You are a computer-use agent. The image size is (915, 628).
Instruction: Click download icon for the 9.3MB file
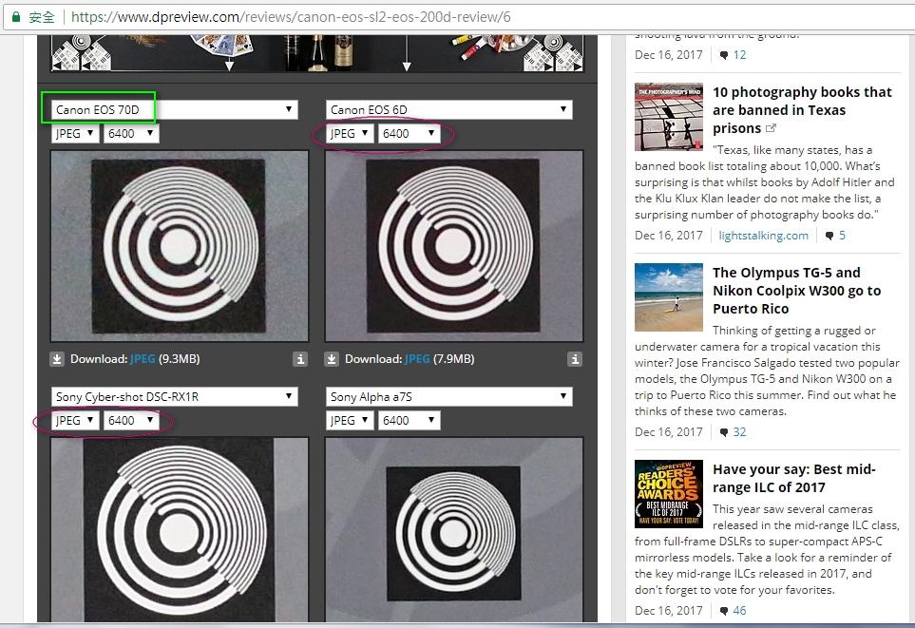pyautogui.click(x=57, y=359)
